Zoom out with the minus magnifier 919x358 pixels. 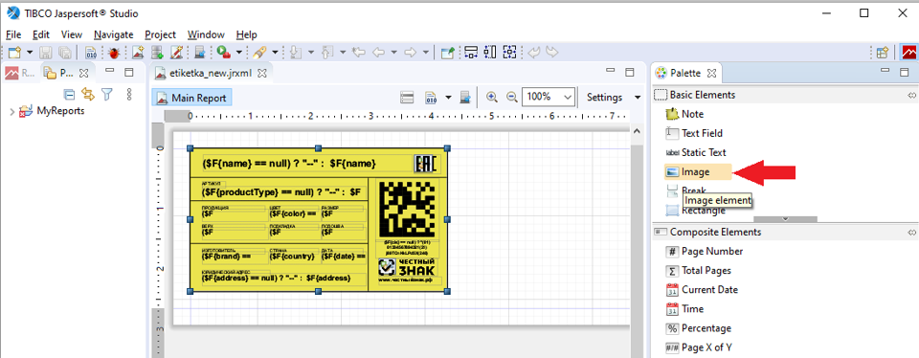[511, 98]
